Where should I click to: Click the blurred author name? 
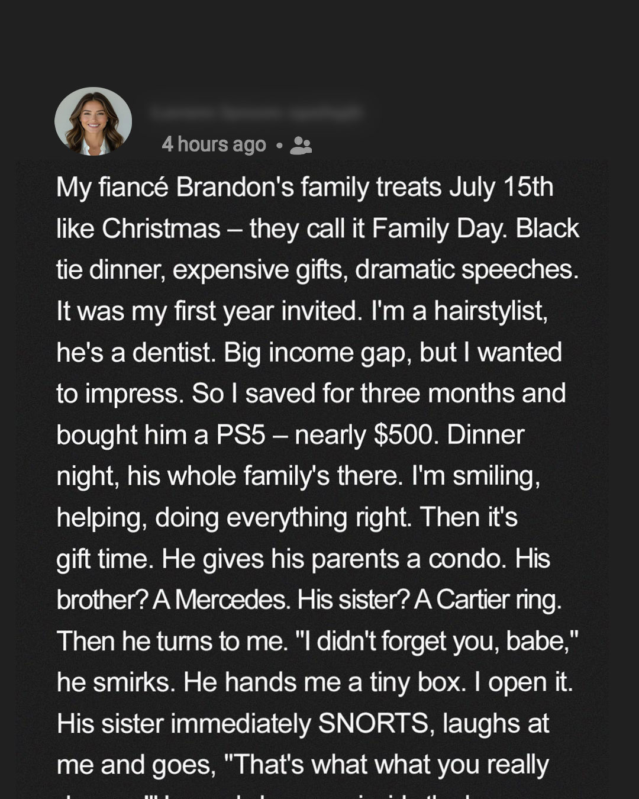(256, 112)
